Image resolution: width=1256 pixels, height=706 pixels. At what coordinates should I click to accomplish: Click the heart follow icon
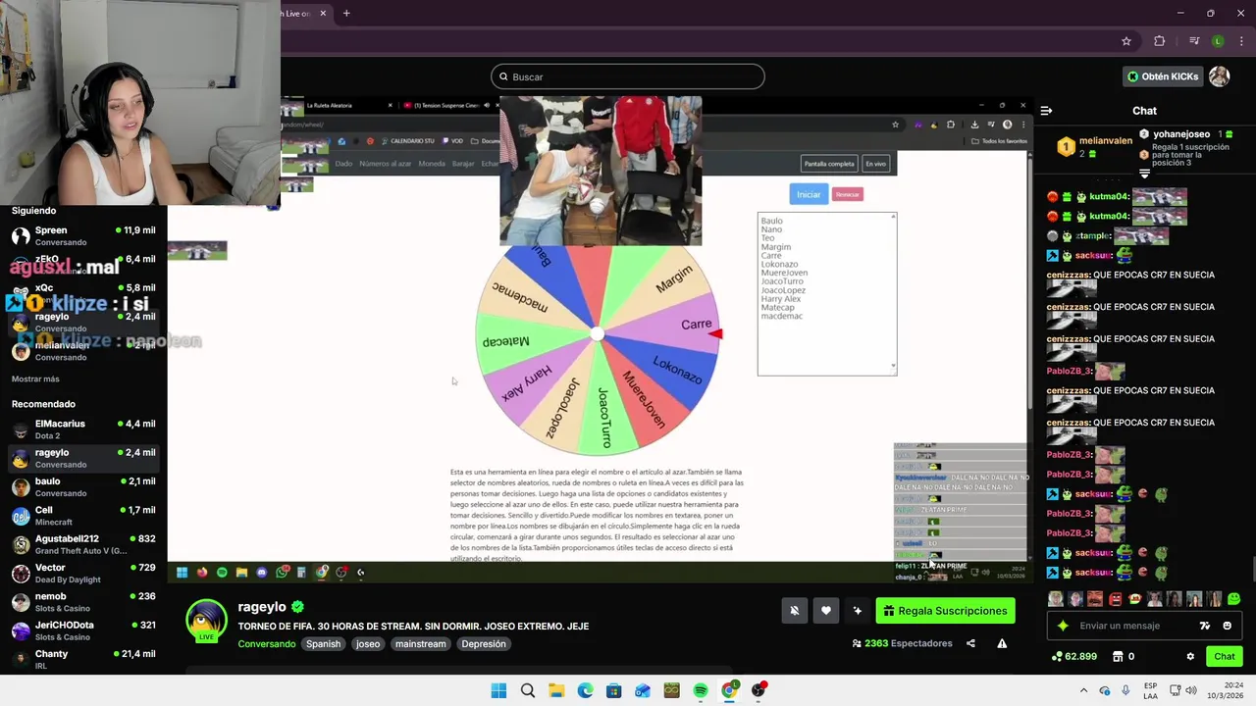(x=826, y=611)
